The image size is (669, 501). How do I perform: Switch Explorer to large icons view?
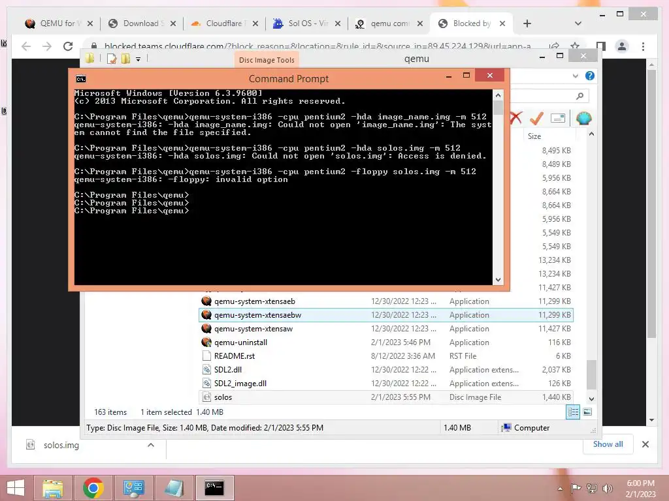pos(587,412)
